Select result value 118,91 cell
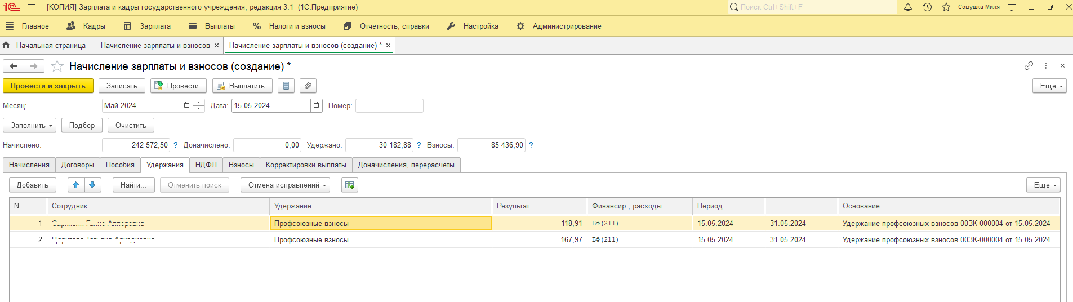The height and width of the screenshot is (302, 1073). (x=540, y=223)
